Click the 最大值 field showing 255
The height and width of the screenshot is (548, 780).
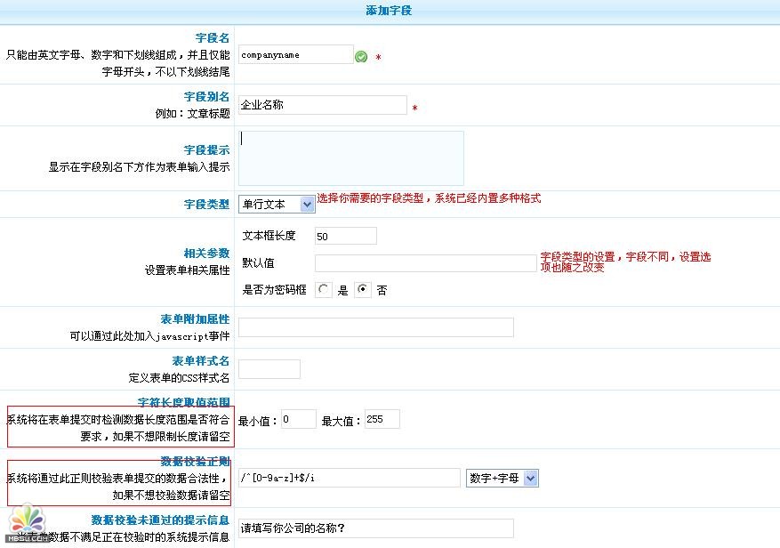tap(382, 419)
